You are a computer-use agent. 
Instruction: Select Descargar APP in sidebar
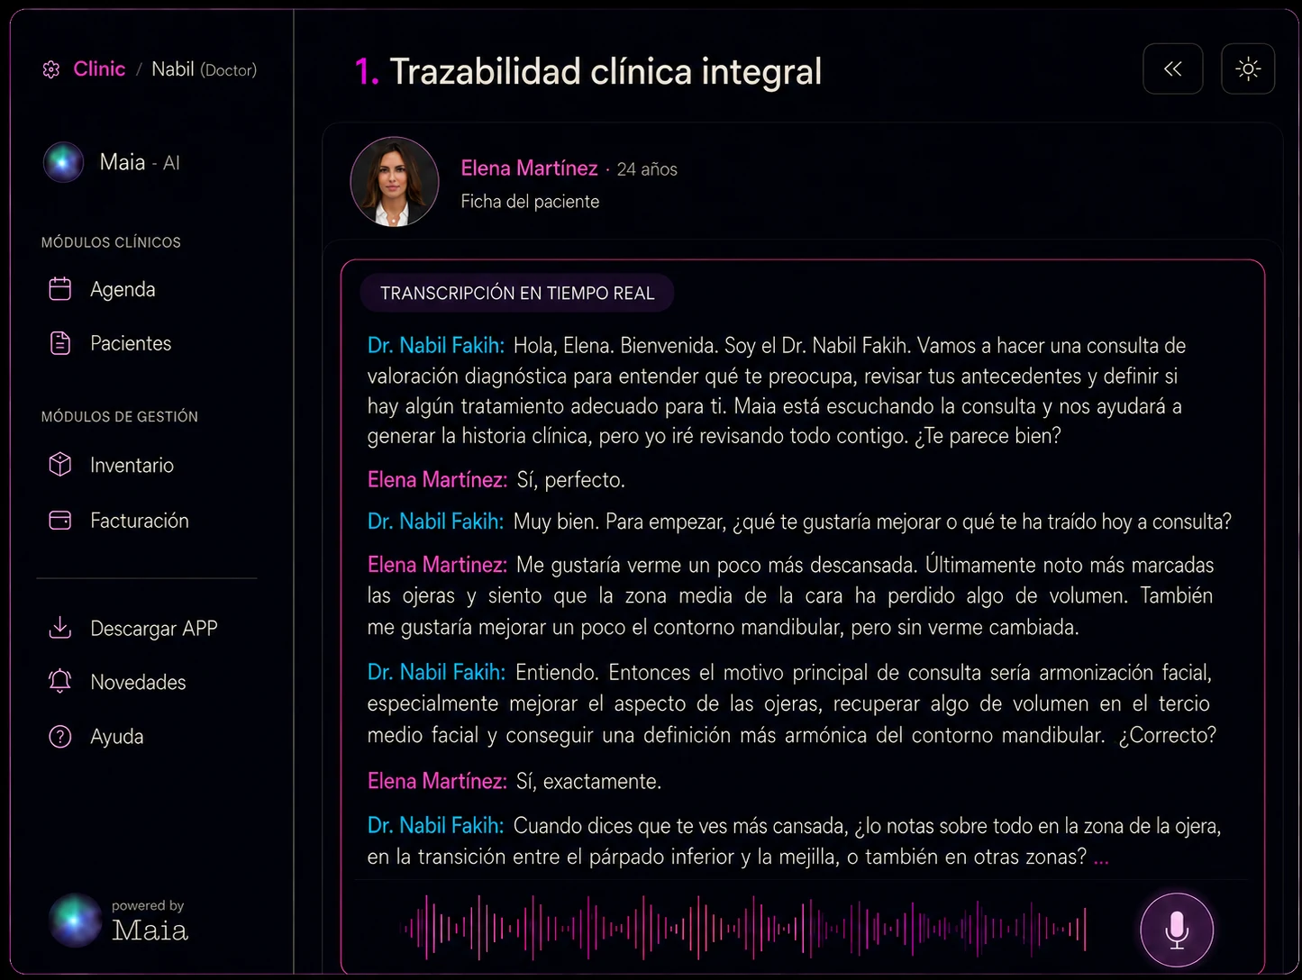point(154,628)
